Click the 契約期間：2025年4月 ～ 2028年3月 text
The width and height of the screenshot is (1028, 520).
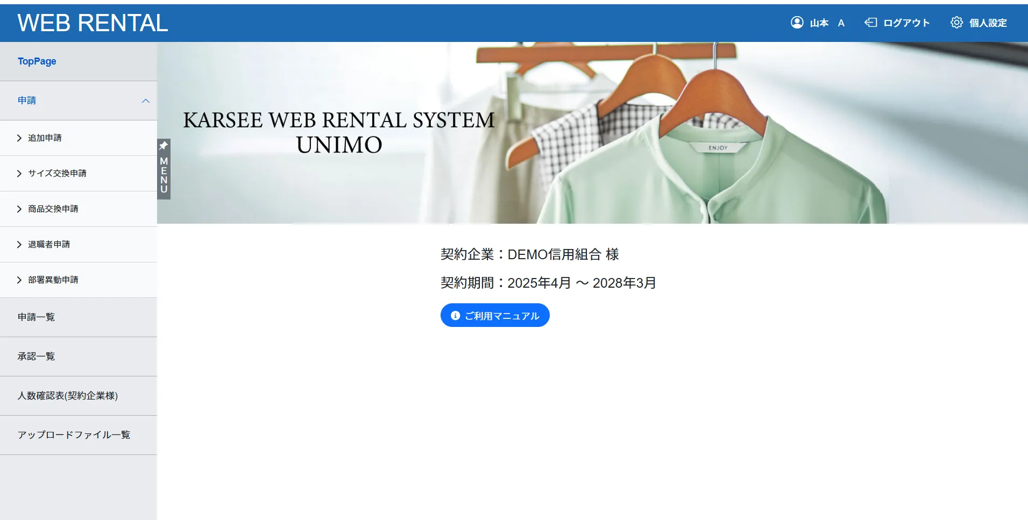548,283
